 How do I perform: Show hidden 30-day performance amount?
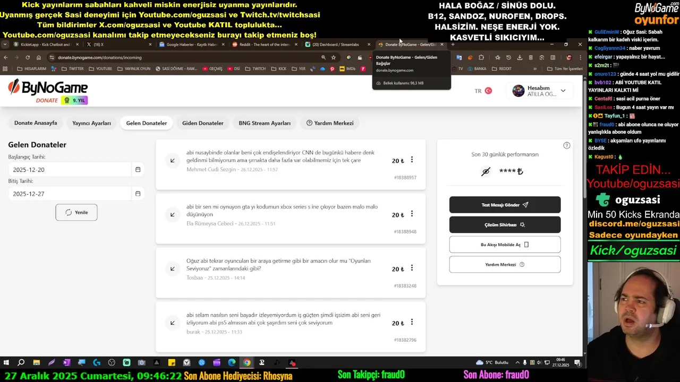pos(486,171)
